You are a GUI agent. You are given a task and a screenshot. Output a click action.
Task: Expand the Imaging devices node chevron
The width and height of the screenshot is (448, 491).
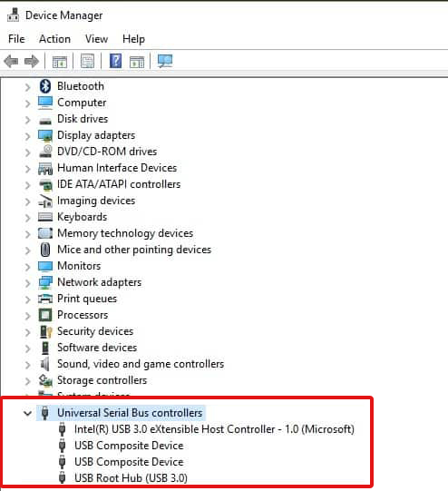tap(27, 201)
